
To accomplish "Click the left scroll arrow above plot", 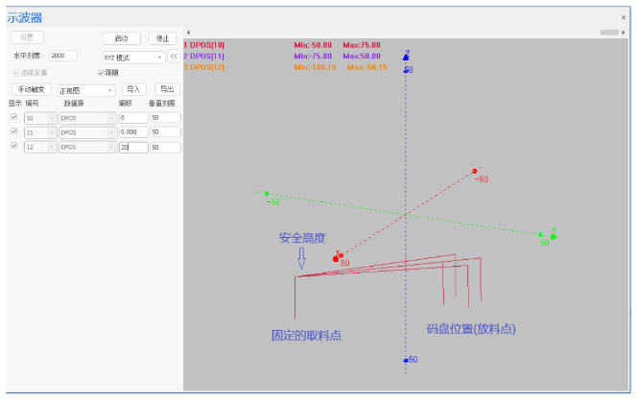I will (188, 33).
